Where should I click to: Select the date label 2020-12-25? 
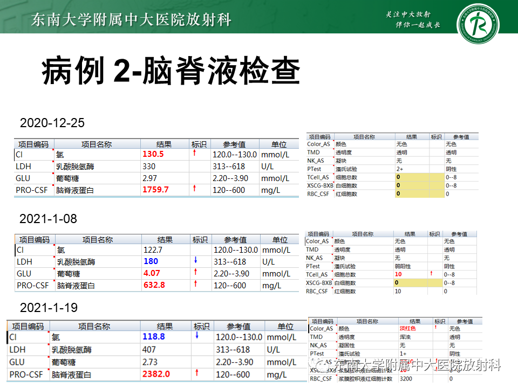click(52, 123)
